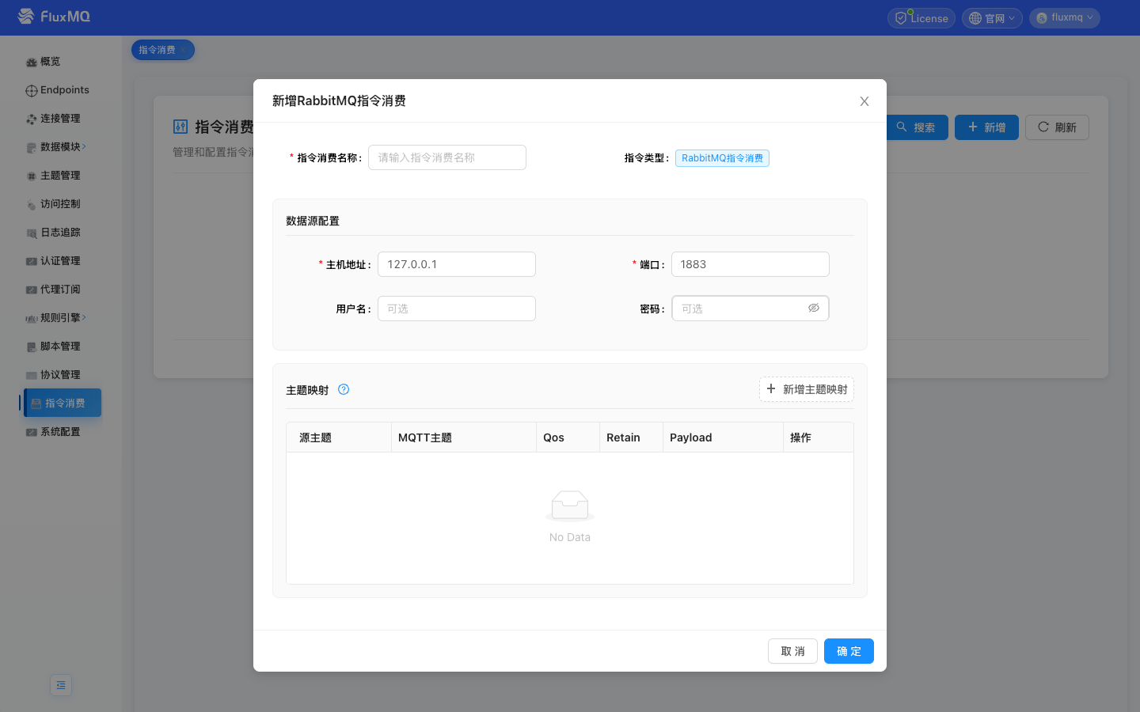Screen dimensions: 1140x712
Task: Click the 代理订阅 sidebar icon
Action: (x=32, y=290)
